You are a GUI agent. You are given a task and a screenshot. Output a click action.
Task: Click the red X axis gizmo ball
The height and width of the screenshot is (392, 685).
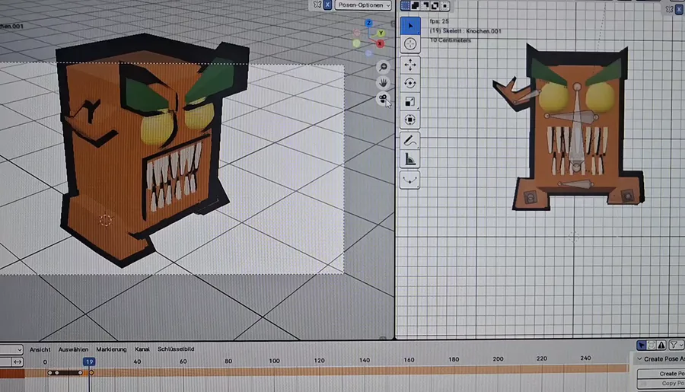(380, 43)
